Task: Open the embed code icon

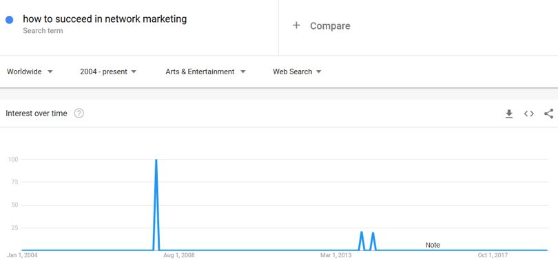Action: coord(529,113)
